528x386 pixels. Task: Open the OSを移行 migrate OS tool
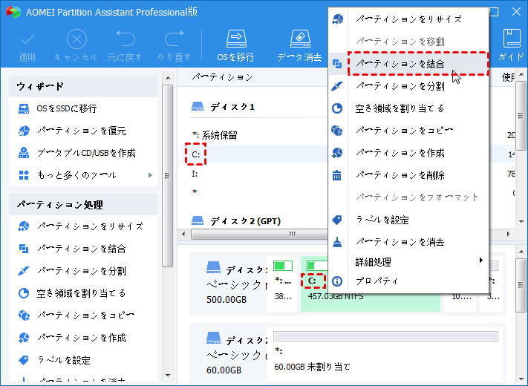(235, 47)
